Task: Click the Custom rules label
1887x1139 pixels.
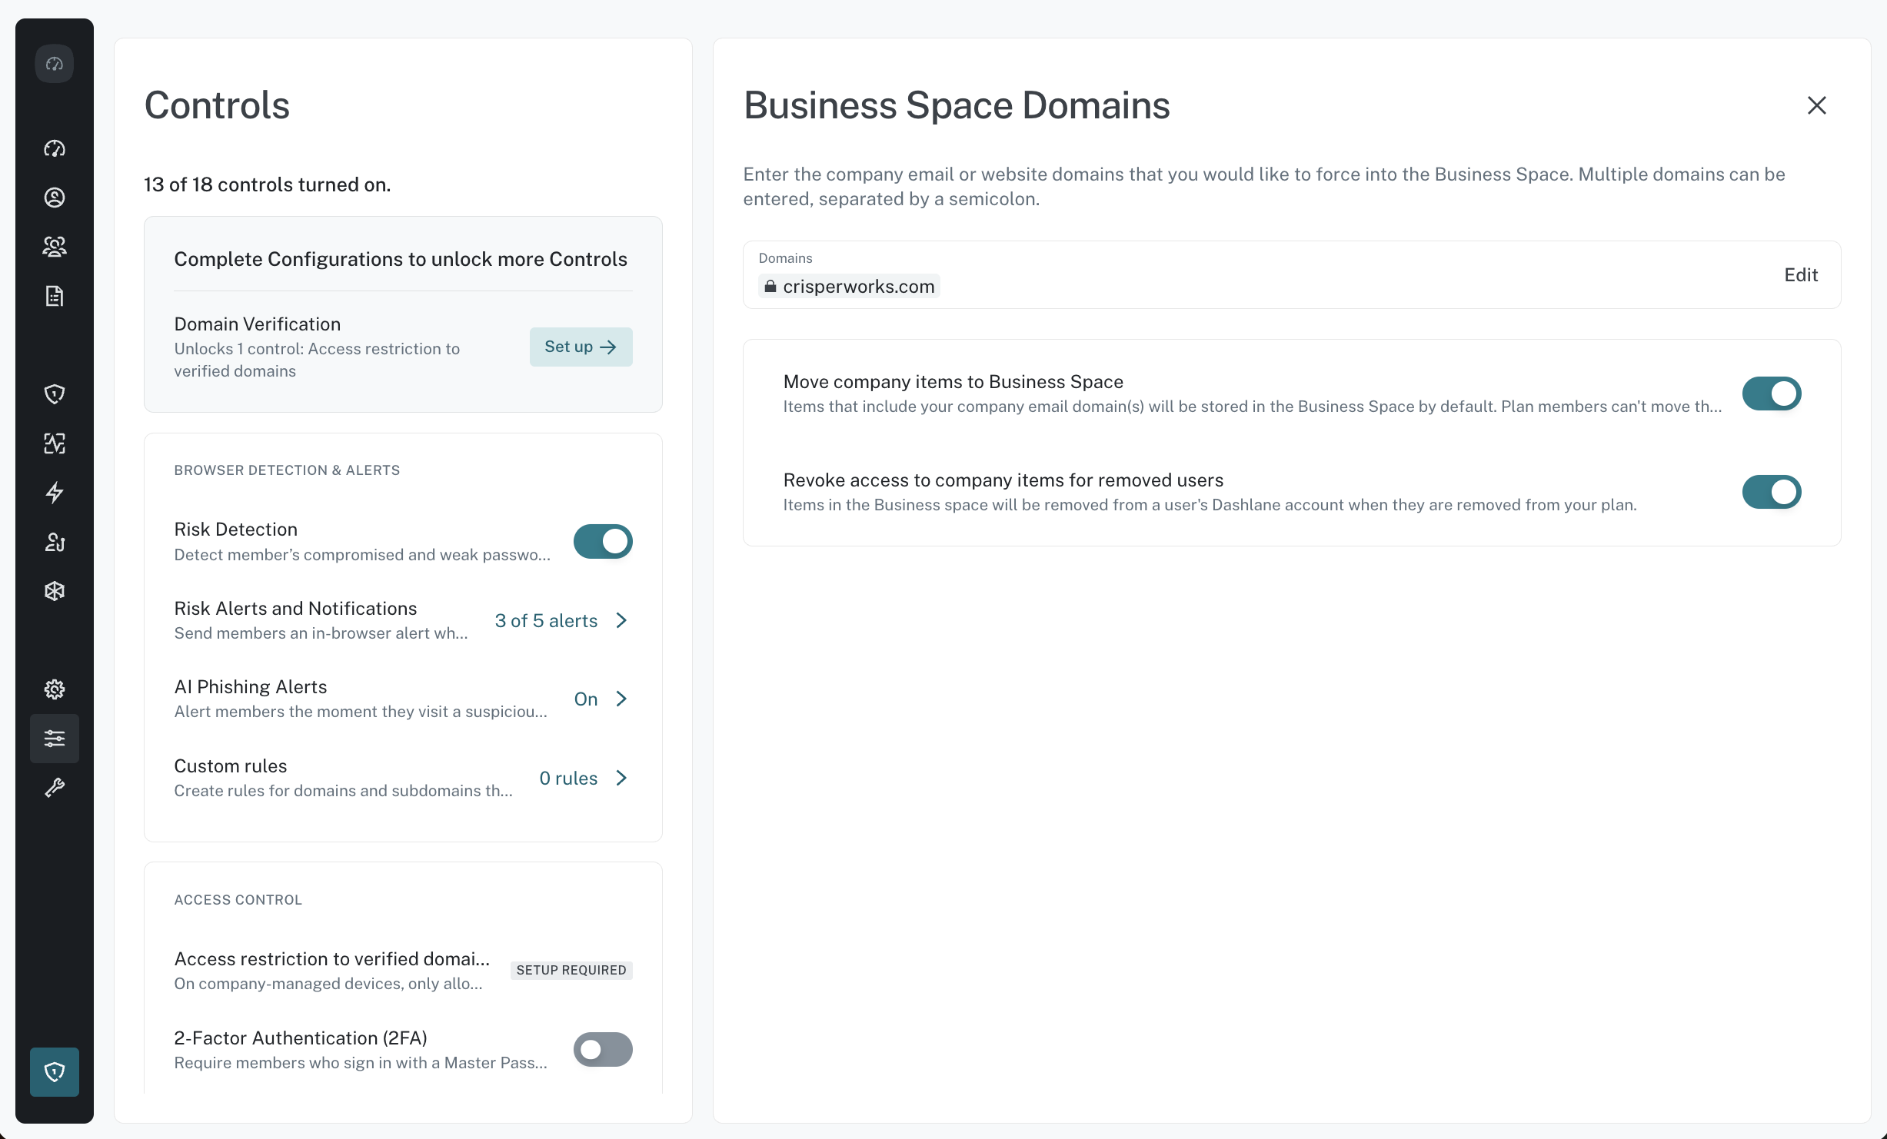Action: 230,766
